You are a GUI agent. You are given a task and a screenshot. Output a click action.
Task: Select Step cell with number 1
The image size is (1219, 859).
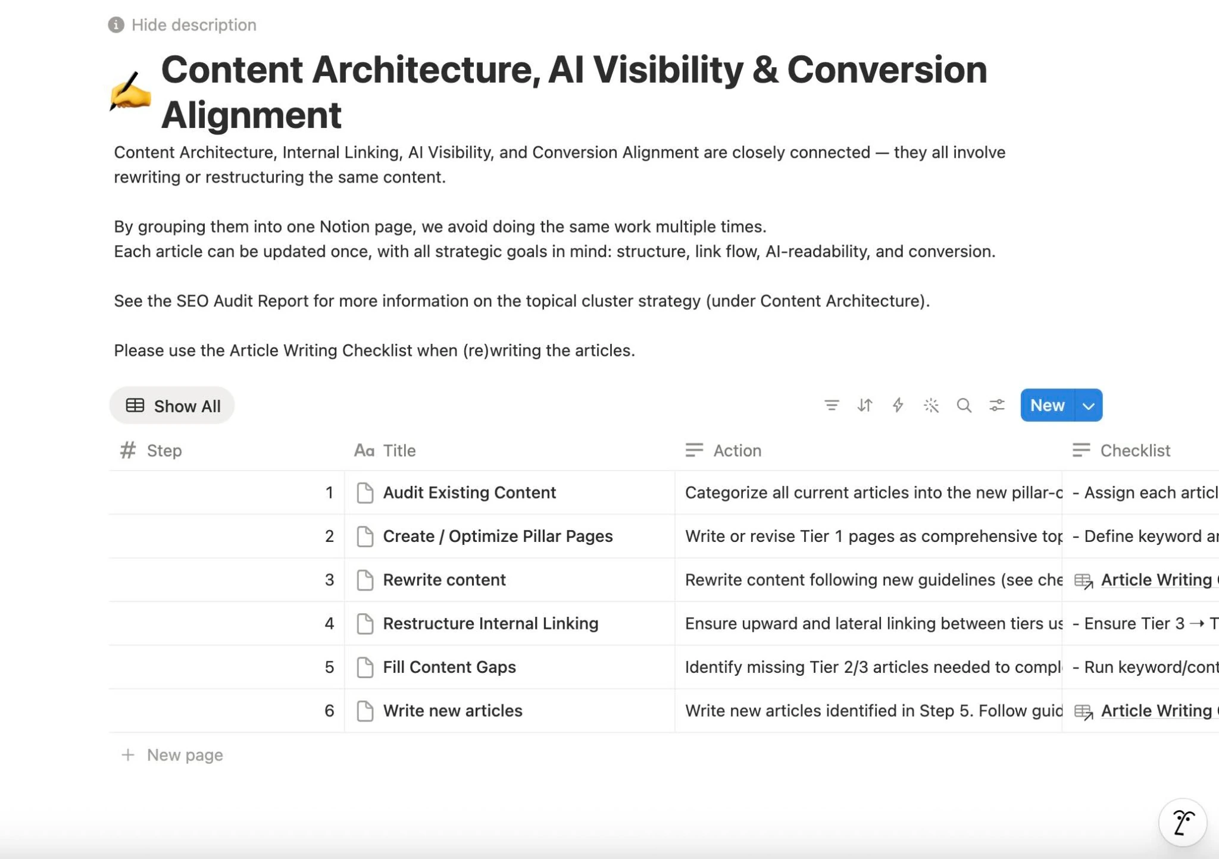[x=227, y=493]
